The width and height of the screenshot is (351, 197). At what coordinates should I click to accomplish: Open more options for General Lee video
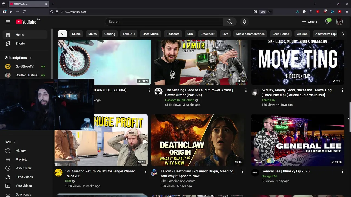point(342,171)
